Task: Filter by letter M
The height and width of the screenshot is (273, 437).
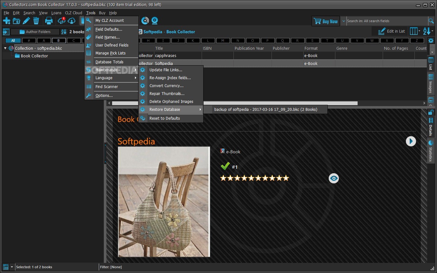Action: pos(223,41)
